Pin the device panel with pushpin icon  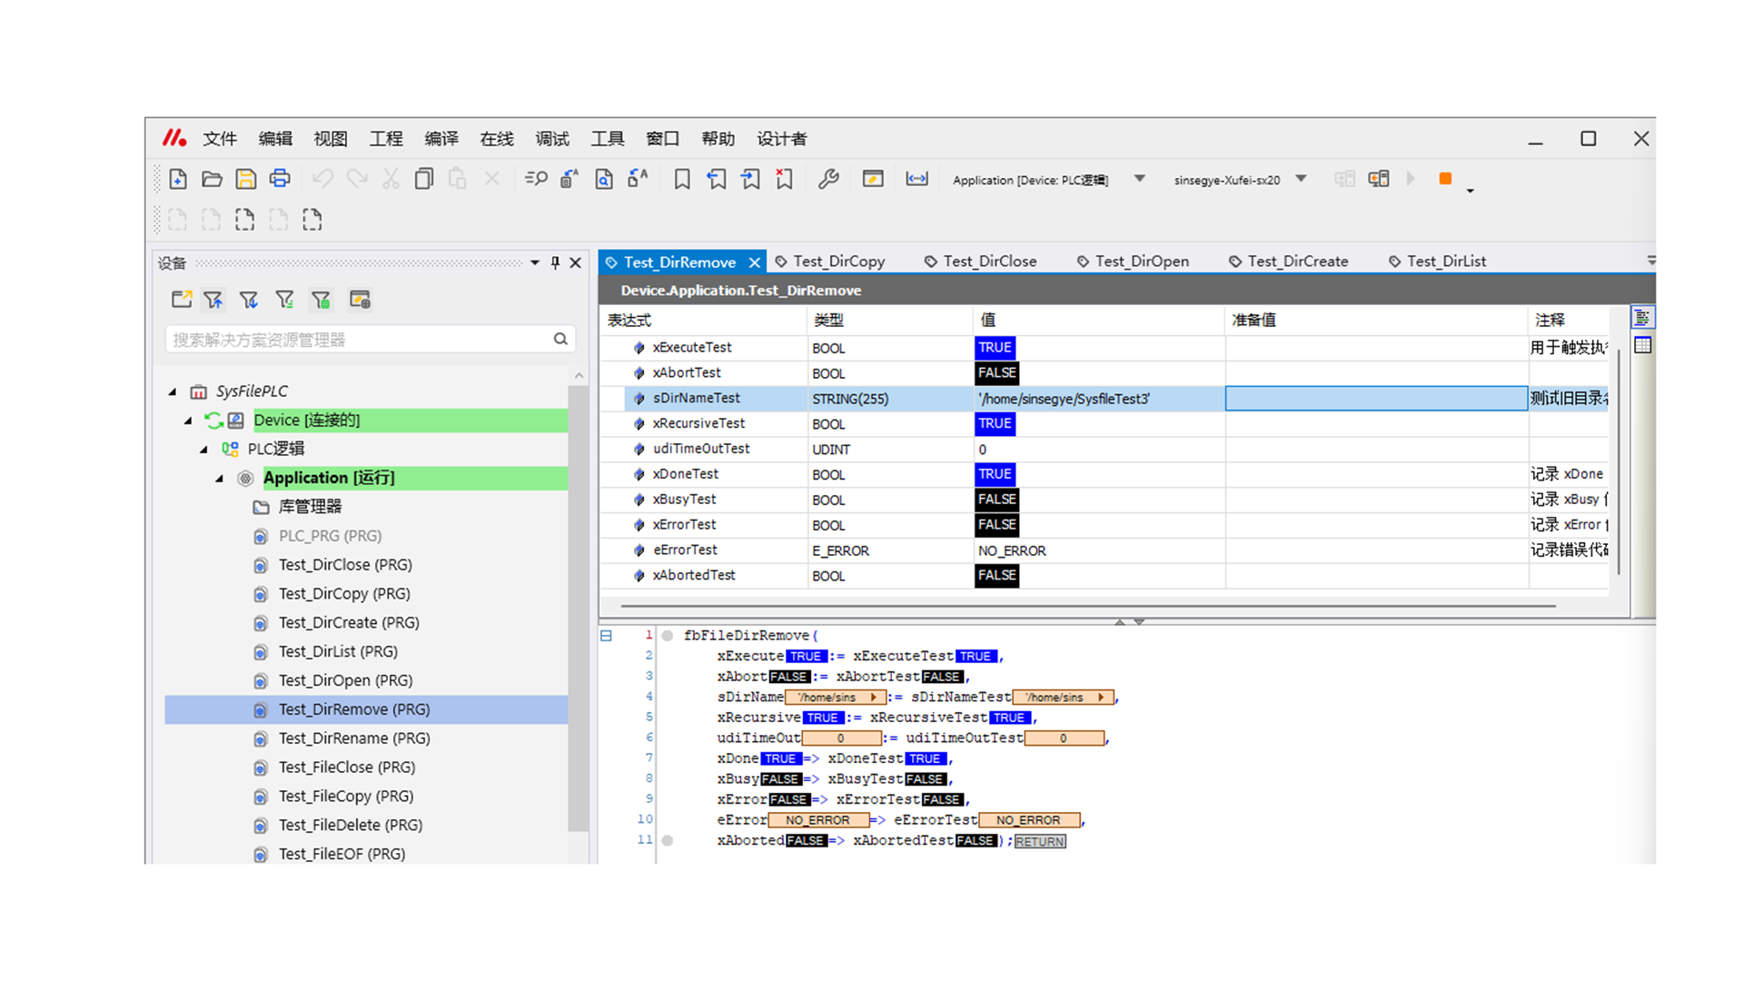coord(556,263)
